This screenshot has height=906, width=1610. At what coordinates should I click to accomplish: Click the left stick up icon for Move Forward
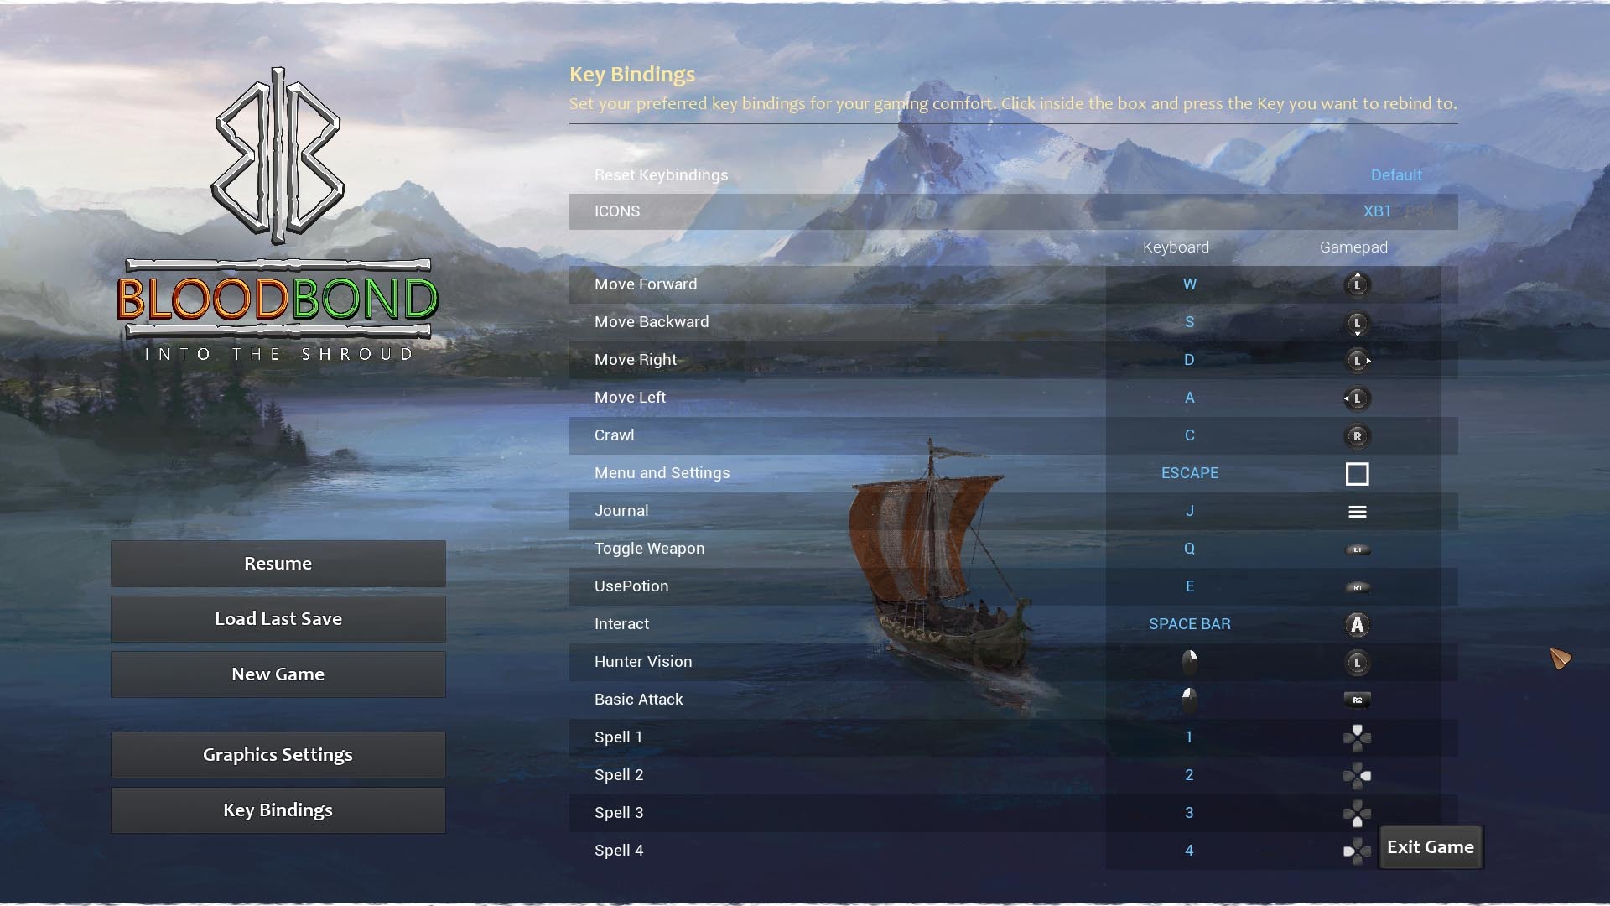point(1357,284)
